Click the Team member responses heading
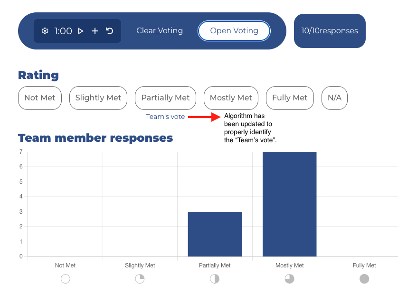This screenshot has width=398, height=295. tap(95, 138)
